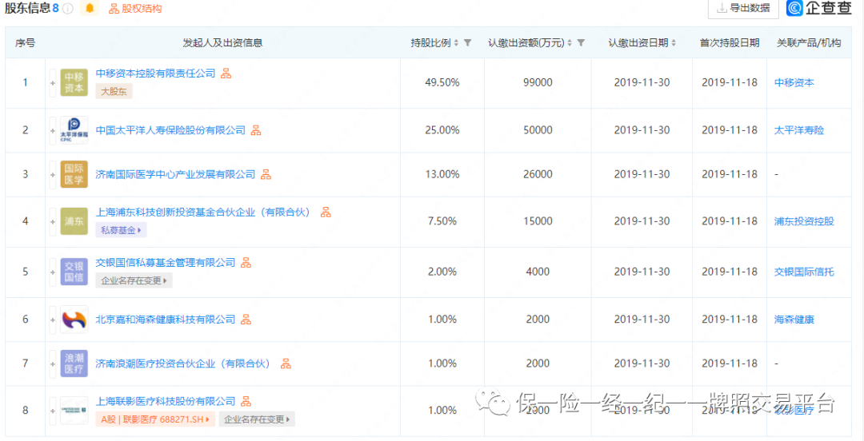Screen dimensions: 864x441
Task: Click the 首次持股日期 column header
Action: (730, 42)
